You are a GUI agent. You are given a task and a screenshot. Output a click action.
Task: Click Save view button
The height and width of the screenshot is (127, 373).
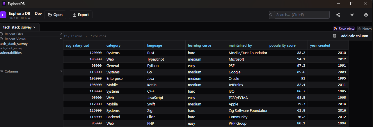pyautogui.click(x=344, y=29)
